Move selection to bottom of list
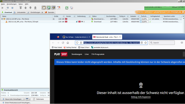The image size is (185, 104). (x=35, y=8)
